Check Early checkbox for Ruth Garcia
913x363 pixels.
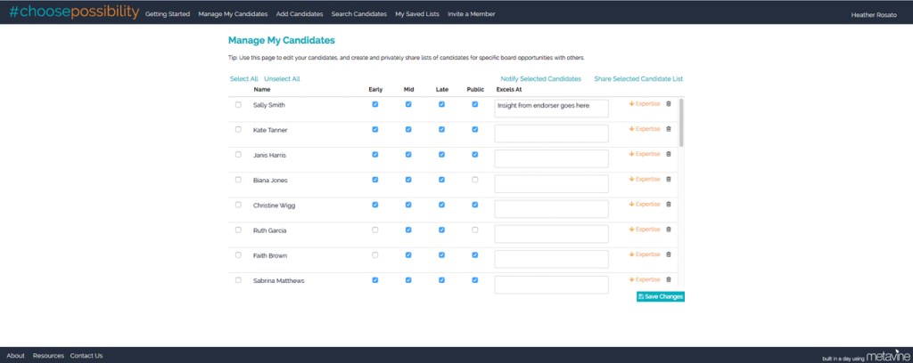(x=375, y=230)
